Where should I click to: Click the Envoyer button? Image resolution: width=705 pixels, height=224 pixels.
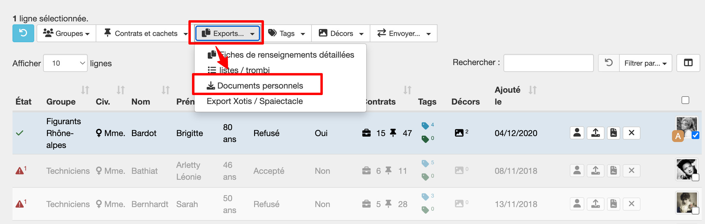(x=404, y=33)
